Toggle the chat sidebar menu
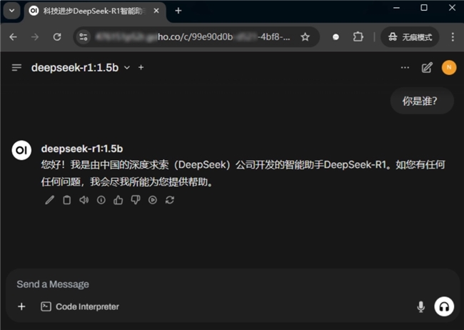This screenshot has height=330, width=464. pos(16,68)
